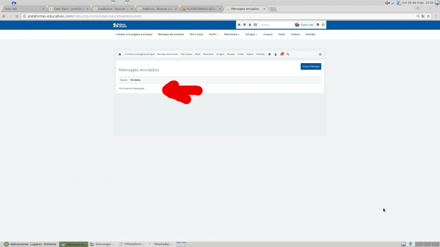Click the home icon in community toolbar
Screen dimensions: 440x247
[x=119, y=54]
